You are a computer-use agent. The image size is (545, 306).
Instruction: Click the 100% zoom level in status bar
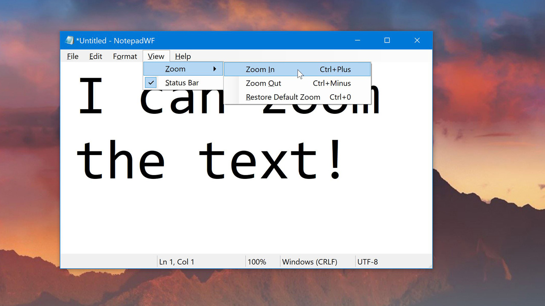tap(257, 262)
